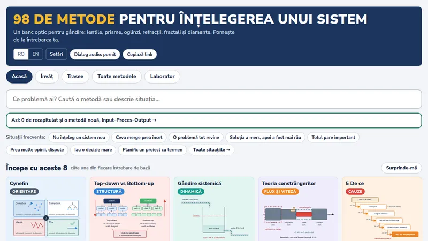Open the Gândire sistemică card
Image resolution: width=428 pixels, height=241 pixels.
[214, 209]
